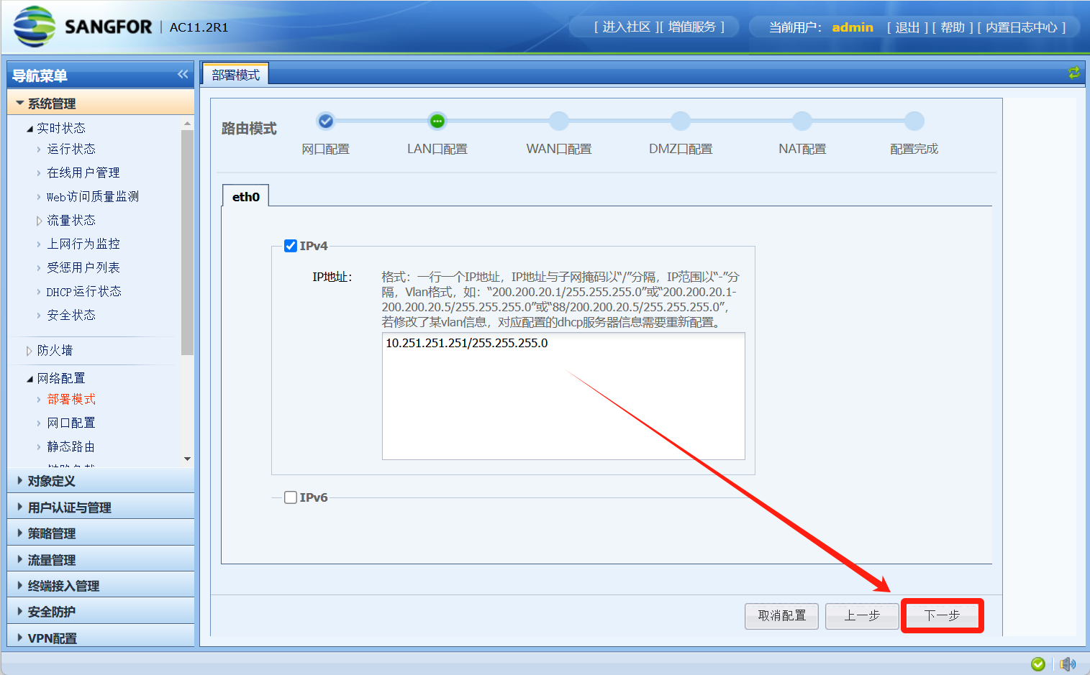1090x675 pixels.
Task: Click the 下一步 button
Action: pyautogui.click(x=942, y=615)
